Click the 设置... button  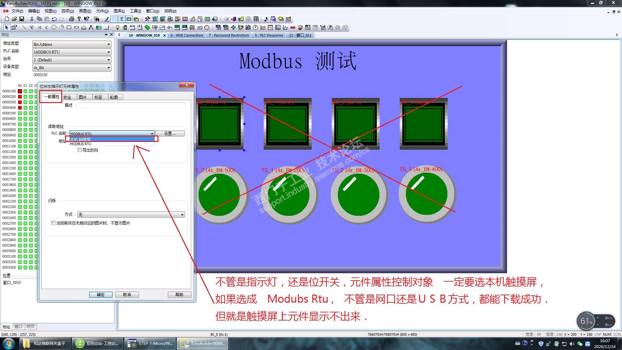170,134
